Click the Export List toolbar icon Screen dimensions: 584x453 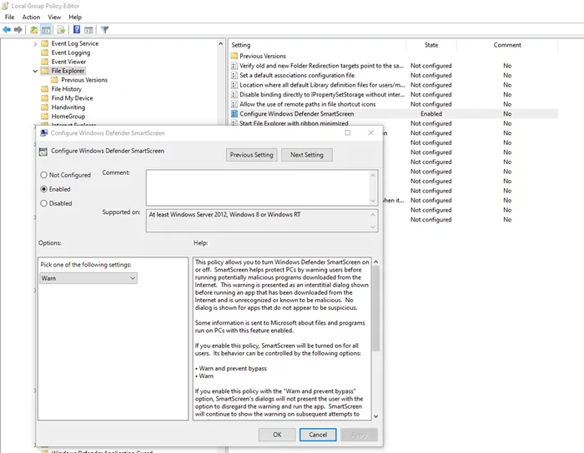[x=62, y=30]
